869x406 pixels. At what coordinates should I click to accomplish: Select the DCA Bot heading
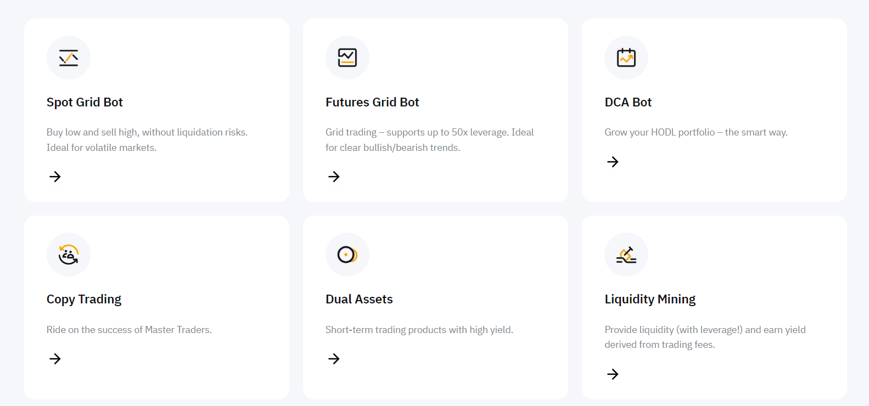click(628, 103)
